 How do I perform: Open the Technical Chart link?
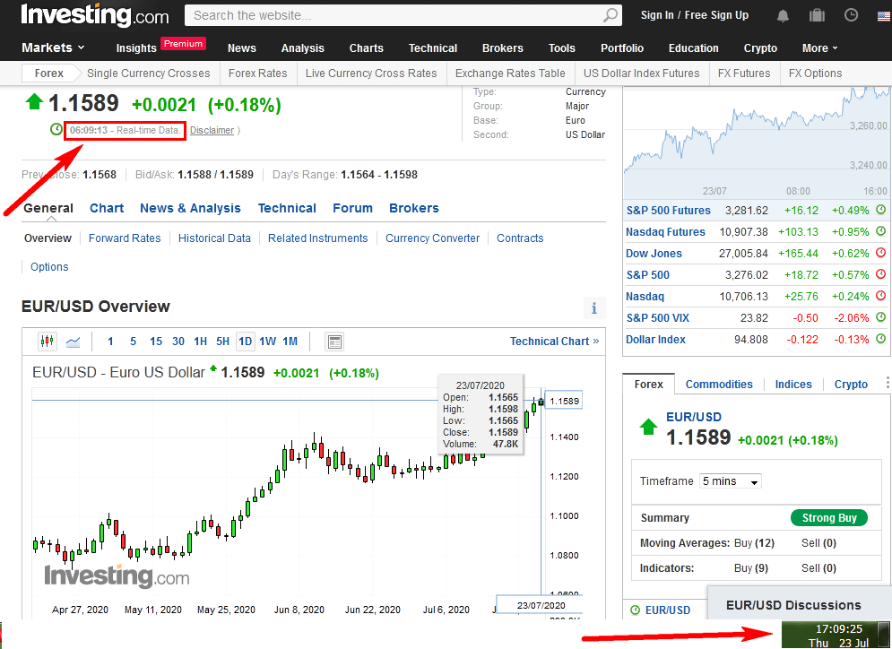coord(554,342)
